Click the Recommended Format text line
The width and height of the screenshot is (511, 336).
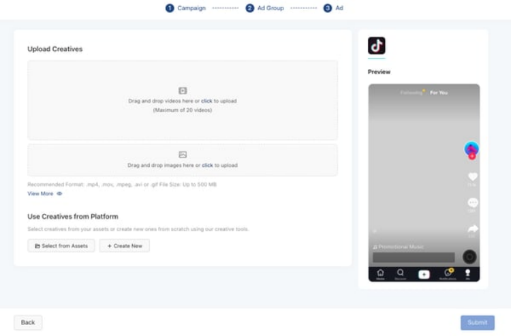coord(122,185)
